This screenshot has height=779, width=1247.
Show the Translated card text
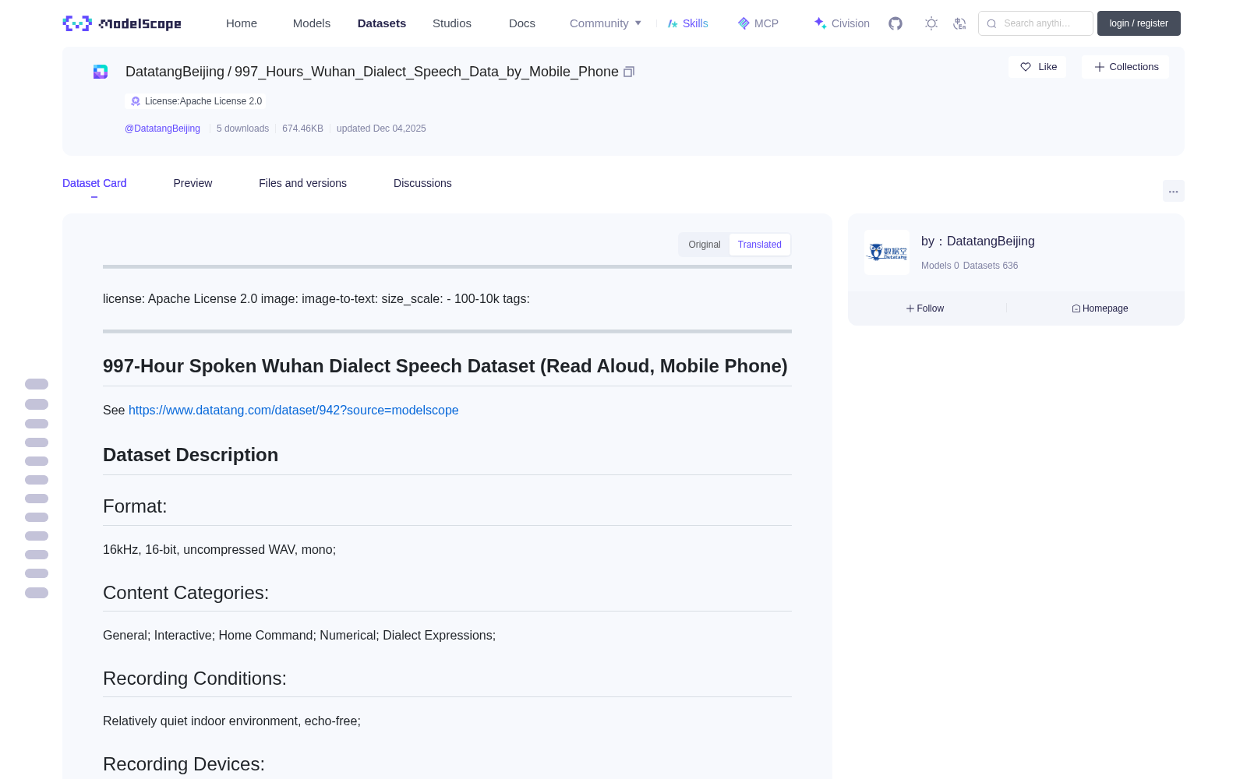[x=760, y=245]
